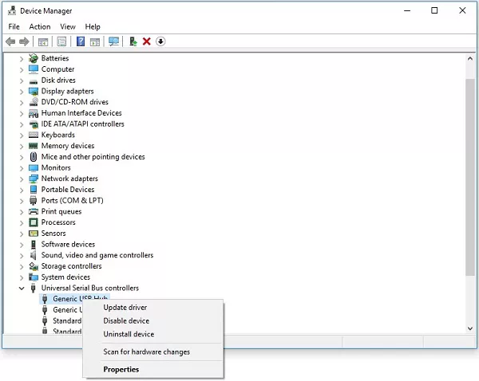
Task: Click the scrollbar up arrow
Action: [470, 58]
